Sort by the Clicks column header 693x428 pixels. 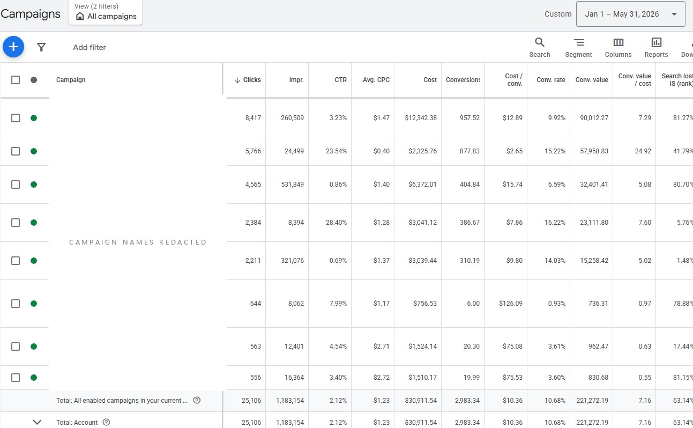pyautogui.click(x=248, y=80)
